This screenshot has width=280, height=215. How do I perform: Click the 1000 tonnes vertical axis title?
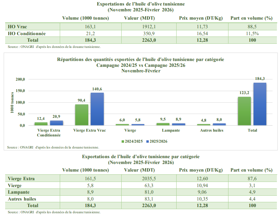point(13,102)
